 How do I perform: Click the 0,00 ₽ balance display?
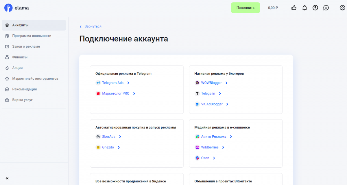coord(273,8)
